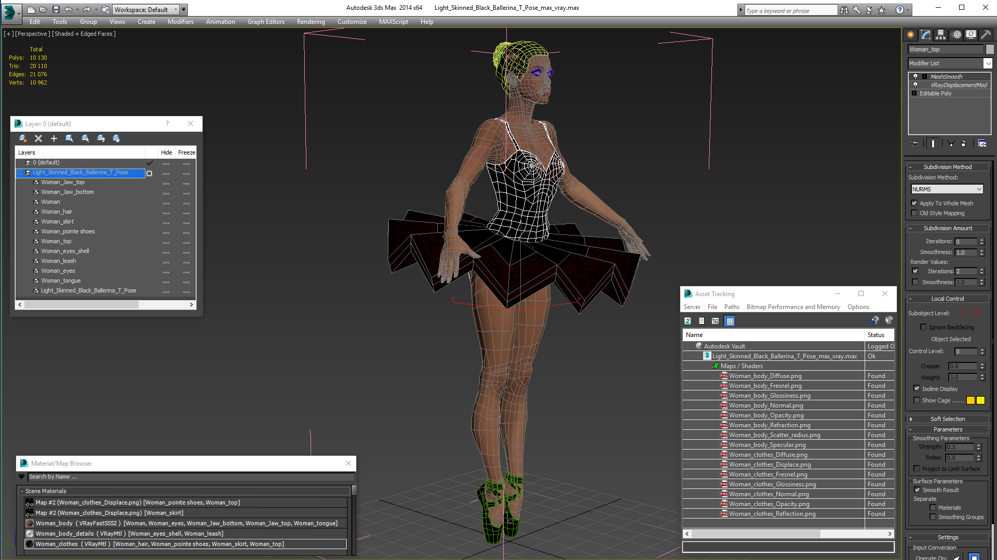Screen dimensions: 997x560
Task: Hide/unhide all layers icon
Action: click(101, 138)
